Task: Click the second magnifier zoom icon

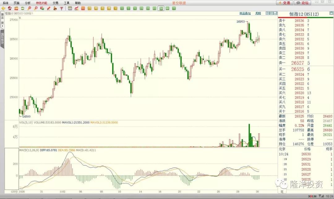Action: [x=36, y=9]
